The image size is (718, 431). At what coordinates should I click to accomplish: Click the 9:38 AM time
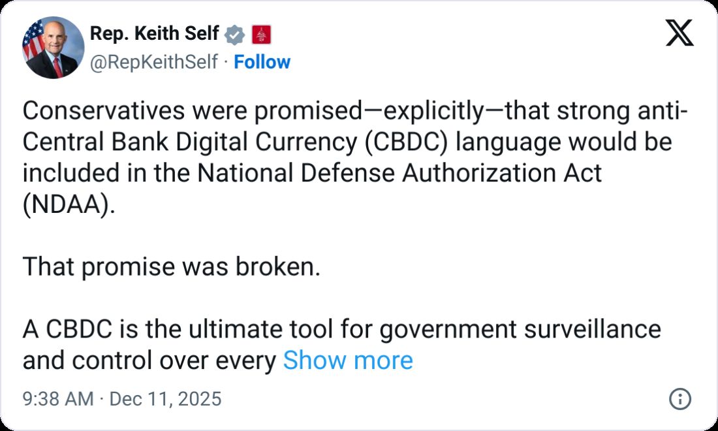click(x=58, y=399)
